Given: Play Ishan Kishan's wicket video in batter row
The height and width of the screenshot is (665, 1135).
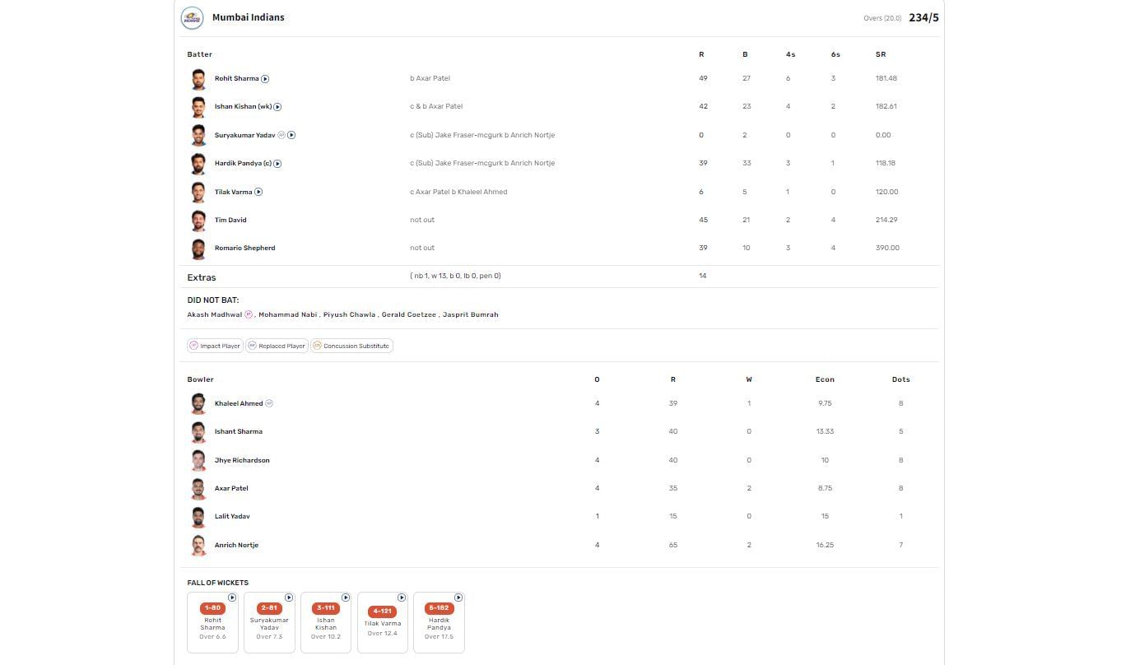Looking at the screenshot, I should pyautogui.click(x=277, y=107).
